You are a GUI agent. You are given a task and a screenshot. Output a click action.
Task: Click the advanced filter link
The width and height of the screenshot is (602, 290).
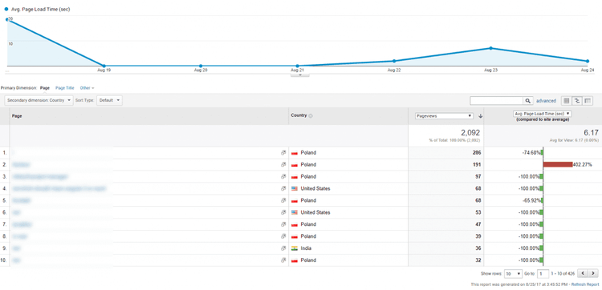(x=546, y=101)
